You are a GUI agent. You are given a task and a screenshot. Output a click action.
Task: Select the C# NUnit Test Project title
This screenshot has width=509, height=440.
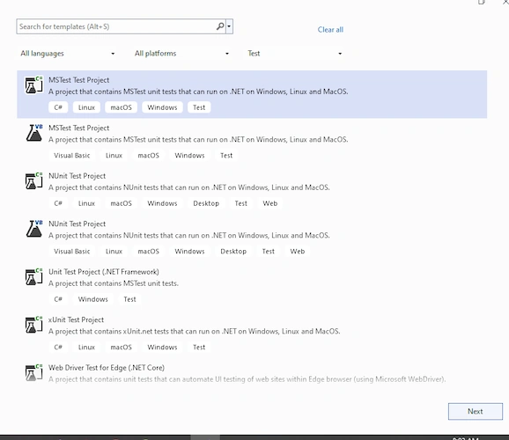77,176
